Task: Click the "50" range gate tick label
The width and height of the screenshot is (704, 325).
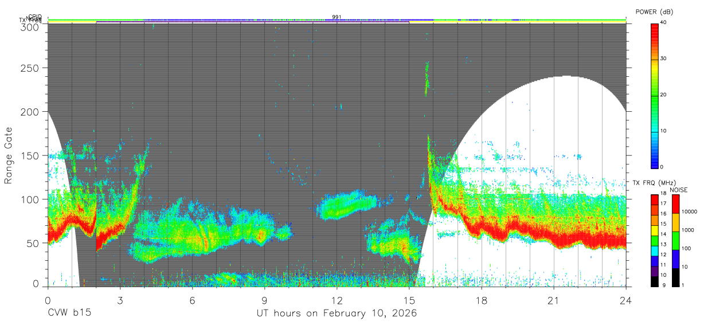Action: 33,243
